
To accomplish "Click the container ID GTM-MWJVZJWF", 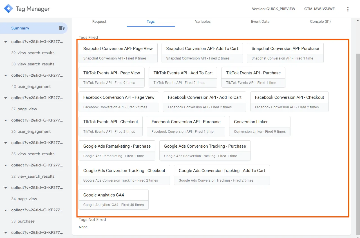I will tap(319, 9).
